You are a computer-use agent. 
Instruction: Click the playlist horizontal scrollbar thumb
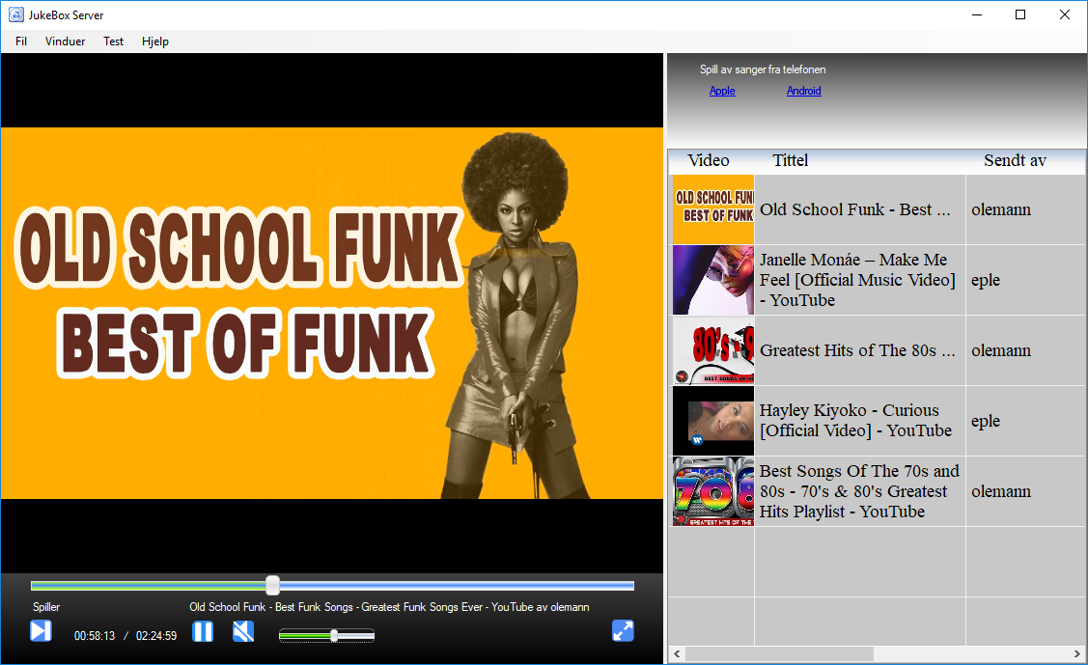pyautogui.click(x=779, y=654)
